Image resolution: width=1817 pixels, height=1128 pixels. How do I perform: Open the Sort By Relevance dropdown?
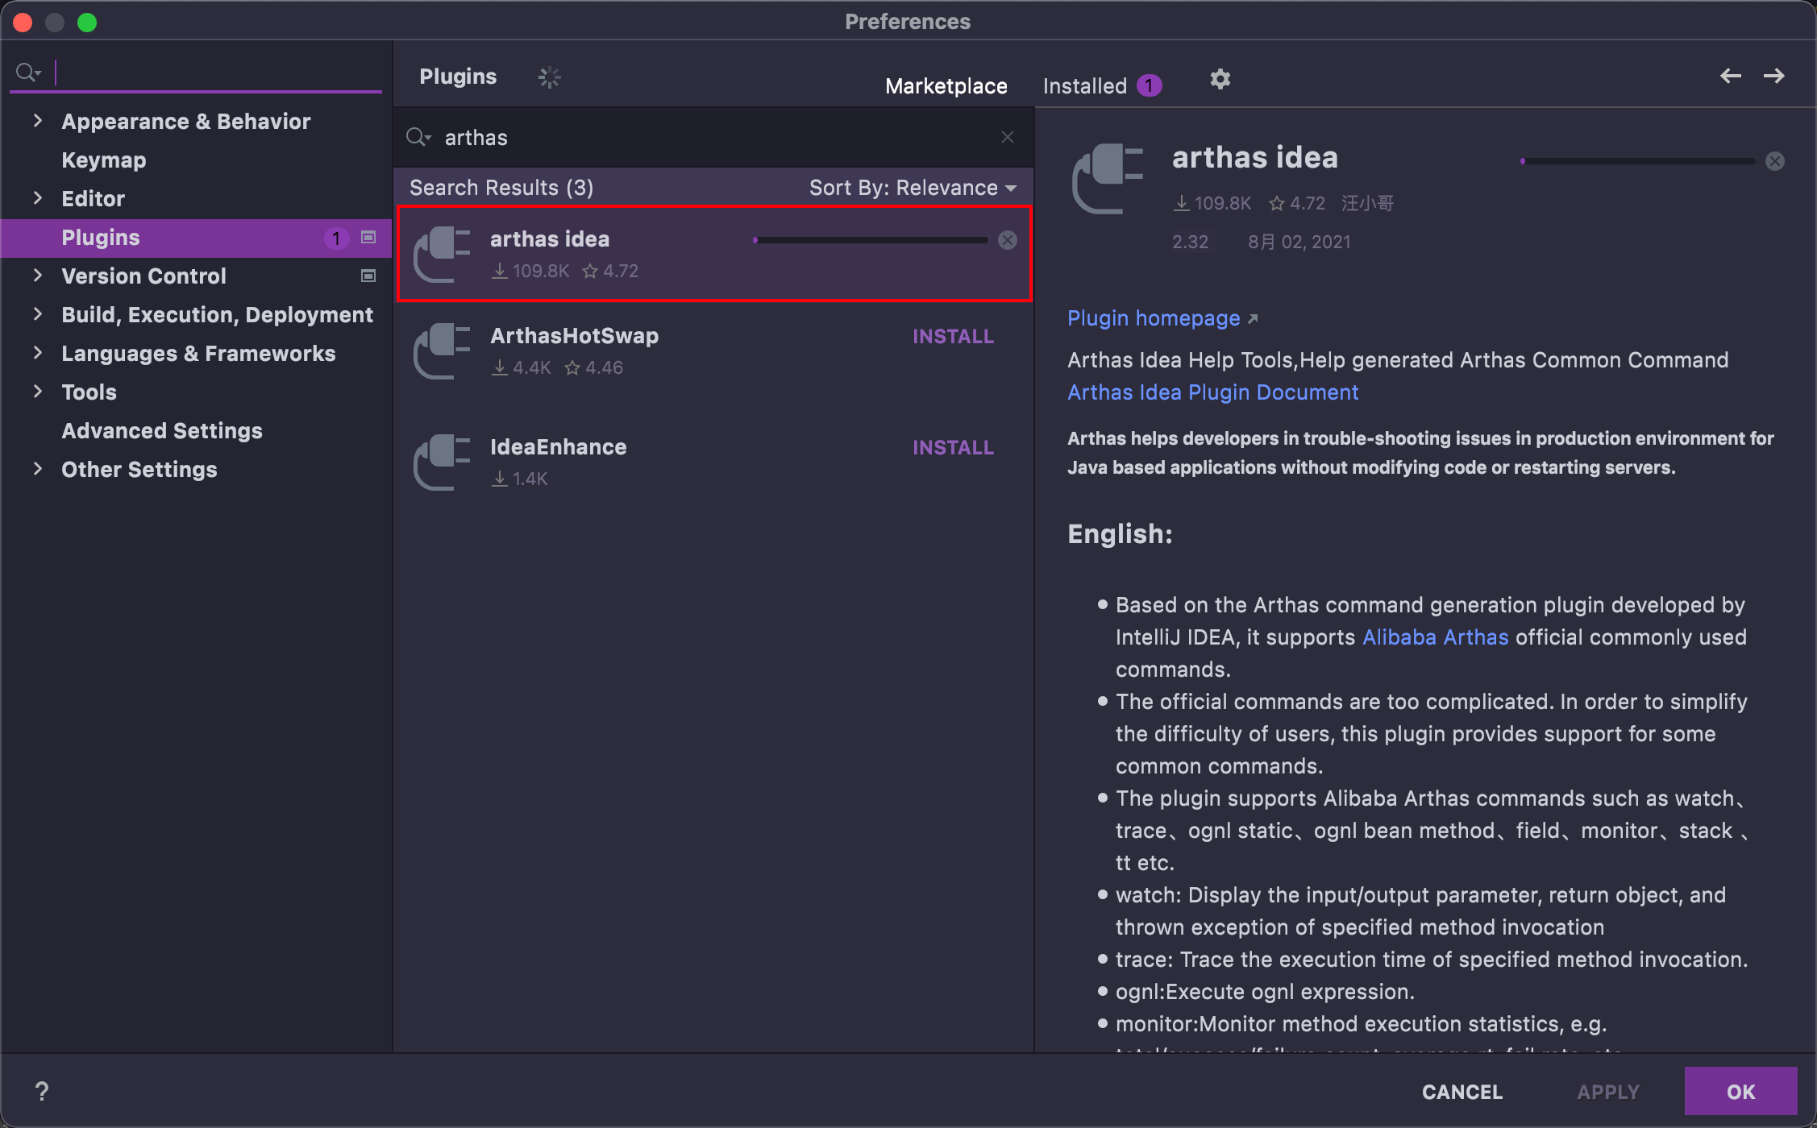[912, 188]
